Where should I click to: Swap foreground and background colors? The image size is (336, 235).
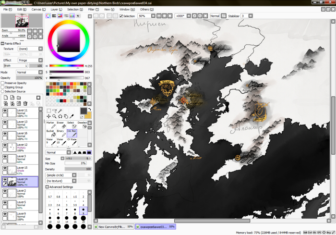pyautogui.click(x=90, y=109)
